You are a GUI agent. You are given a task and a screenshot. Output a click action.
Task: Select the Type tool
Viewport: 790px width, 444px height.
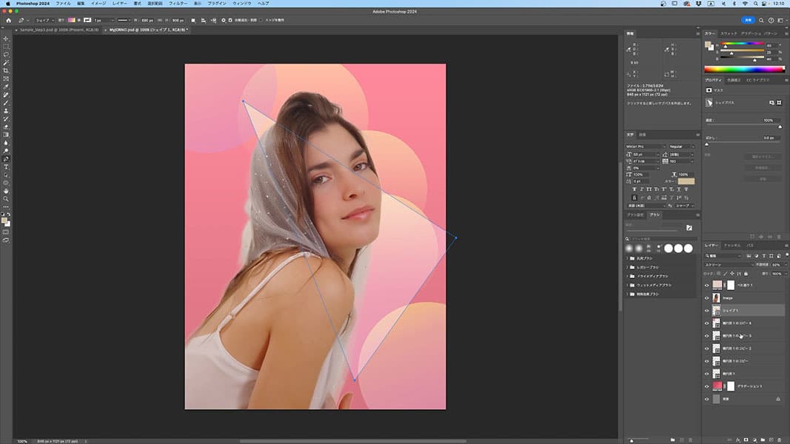tap(6, 166)
